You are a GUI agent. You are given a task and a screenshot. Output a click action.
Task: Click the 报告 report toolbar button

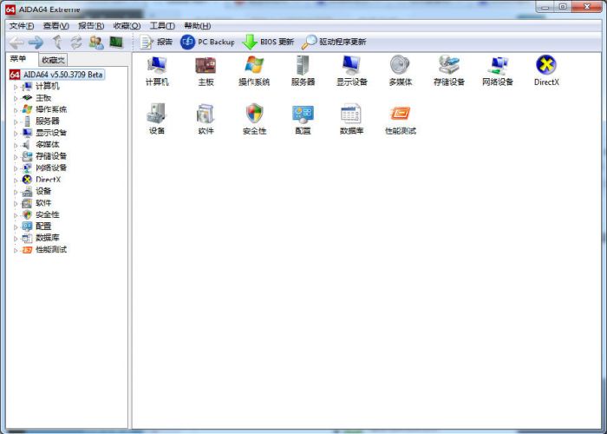click(156, 42)
